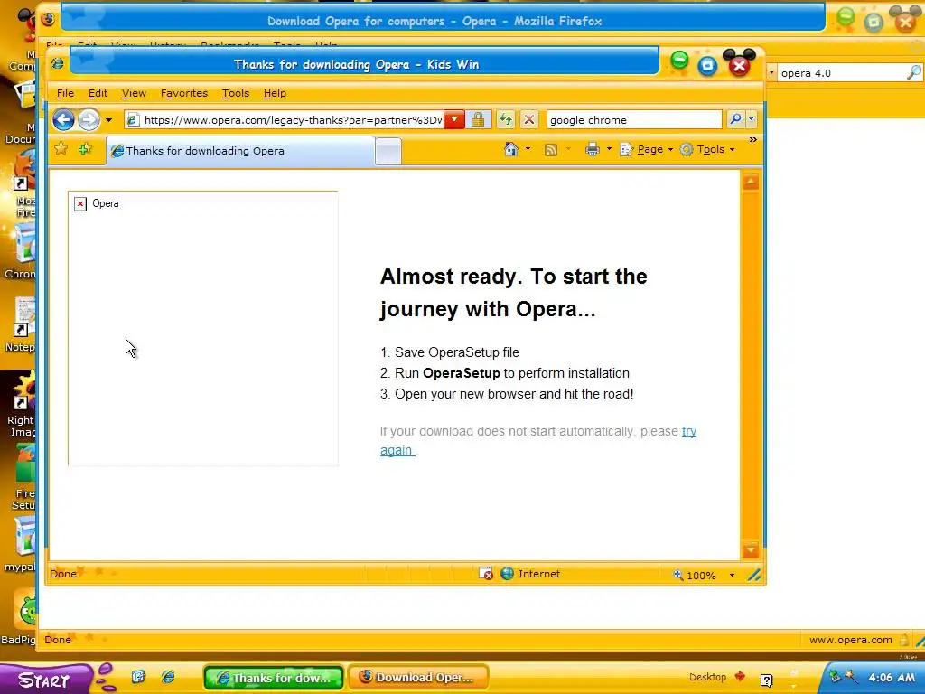The image size is (925, 694).
Task: Click the popup blocker icon in status bar
Action: point(485,574)
